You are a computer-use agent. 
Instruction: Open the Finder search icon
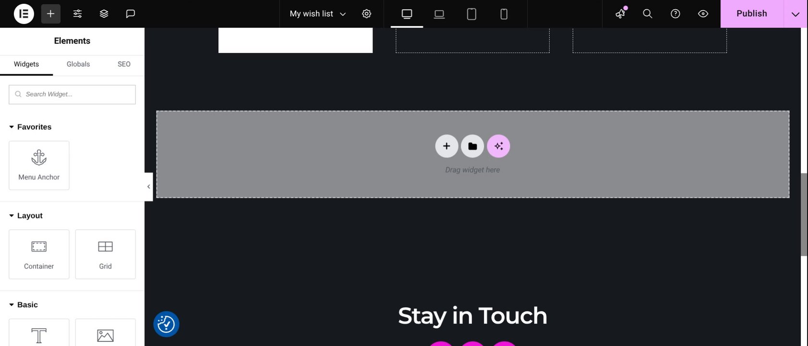(648, 14)
